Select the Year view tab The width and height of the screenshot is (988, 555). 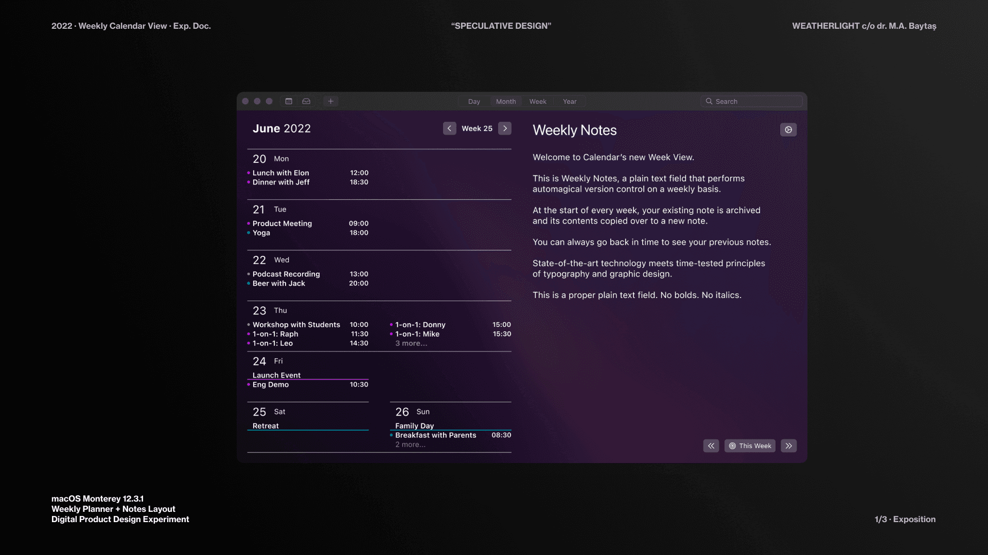[x=569, y=101]
